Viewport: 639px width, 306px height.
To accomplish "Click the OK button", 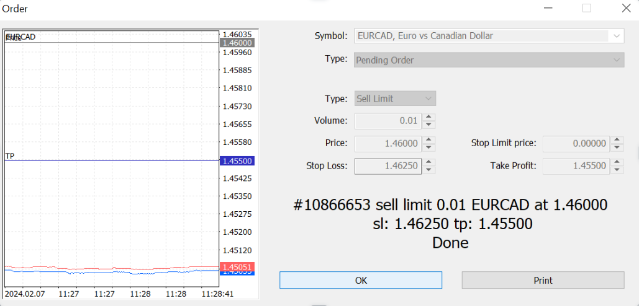I will click(x=360, y=280).
